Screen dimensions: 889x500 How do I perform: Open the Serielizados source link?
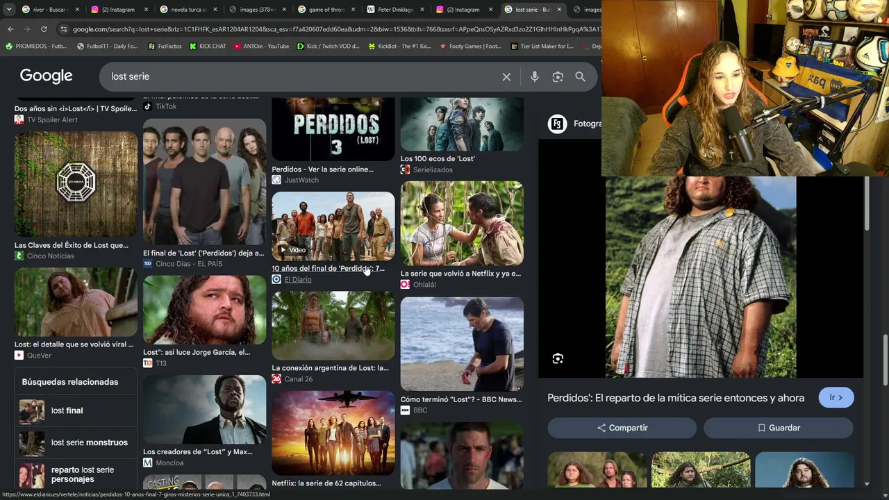(426, 169)
